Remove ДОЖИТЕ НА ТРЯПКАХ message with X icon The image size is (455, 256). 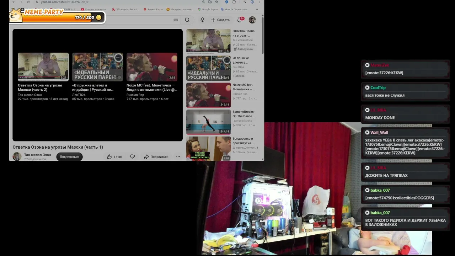pyautogui.click(x=367, y=168)
